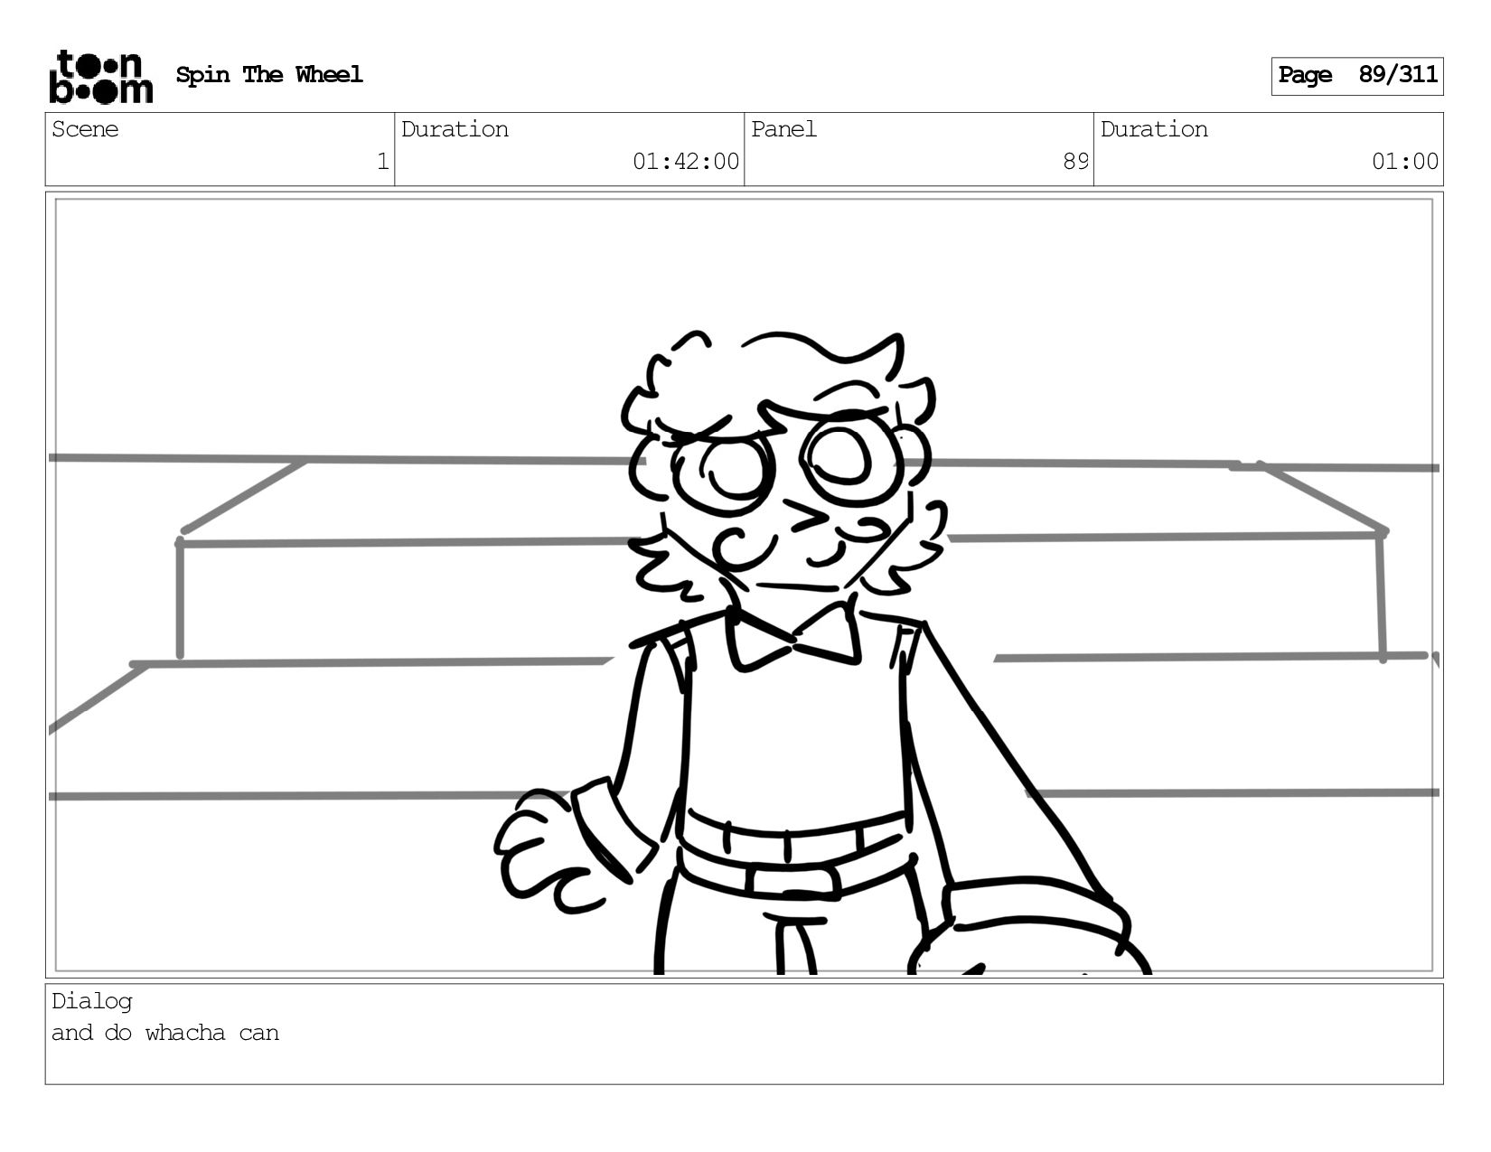
Task: Select the panel duration value '01:00'
Action: 1405,162
